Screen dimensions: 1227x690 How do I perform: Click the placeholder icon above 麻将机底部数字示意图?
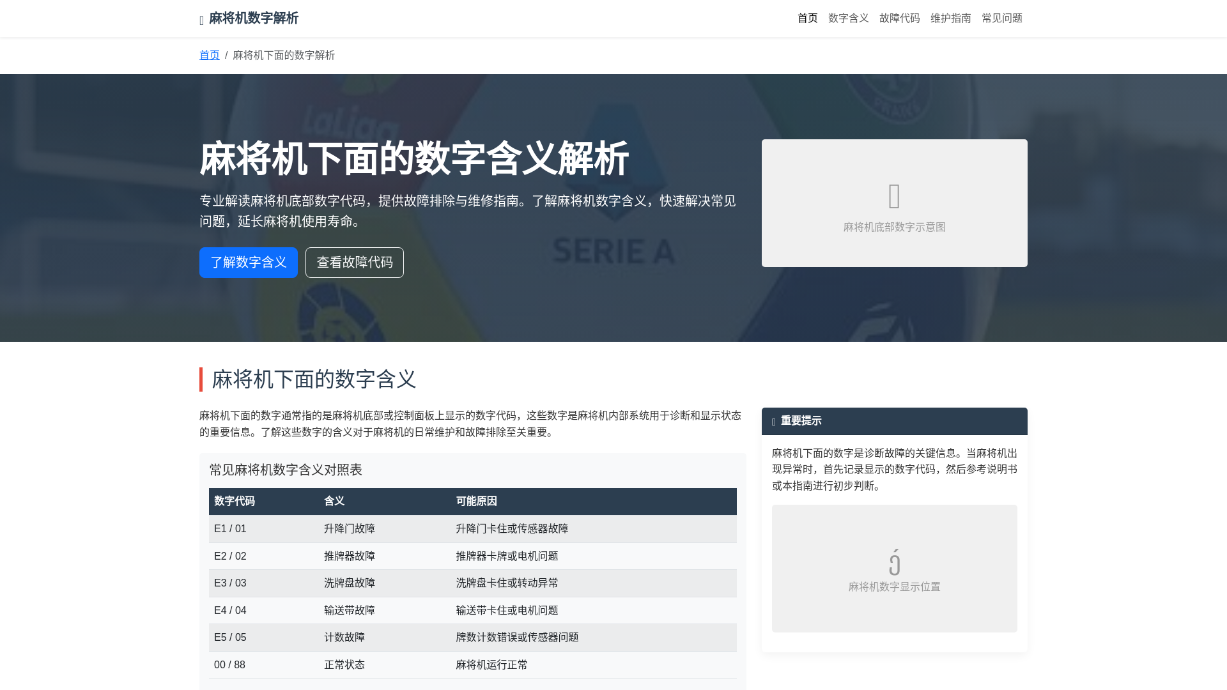tap(895, 196)
